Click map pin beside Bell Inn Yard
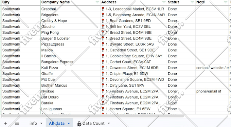 [103, 26]
